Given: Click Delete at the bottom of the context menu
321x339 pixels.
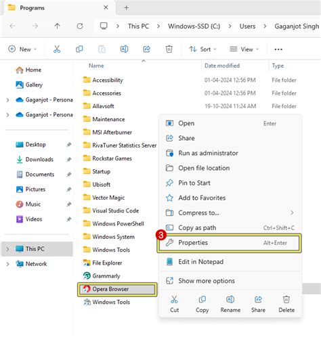Looking at the screenshot, I should 286,304.
